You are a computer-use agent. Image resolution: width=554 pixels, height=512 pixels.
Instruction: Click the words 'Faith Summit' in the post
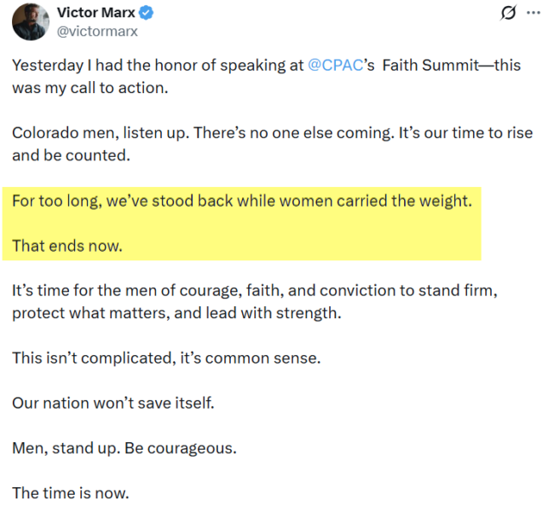pos(426,65)
